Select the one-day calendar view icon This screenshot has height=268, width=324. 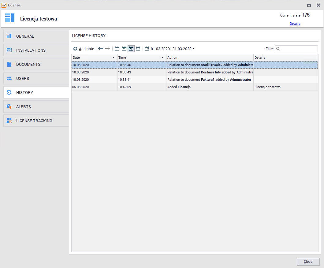(x=117, y=49)
